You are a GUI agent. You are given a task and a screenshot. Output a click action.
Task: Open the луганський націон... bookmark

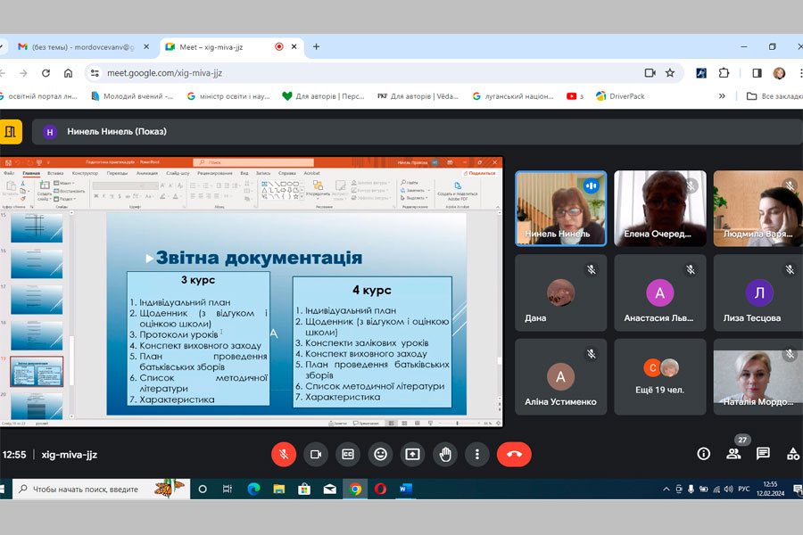(x=513, y=96)
